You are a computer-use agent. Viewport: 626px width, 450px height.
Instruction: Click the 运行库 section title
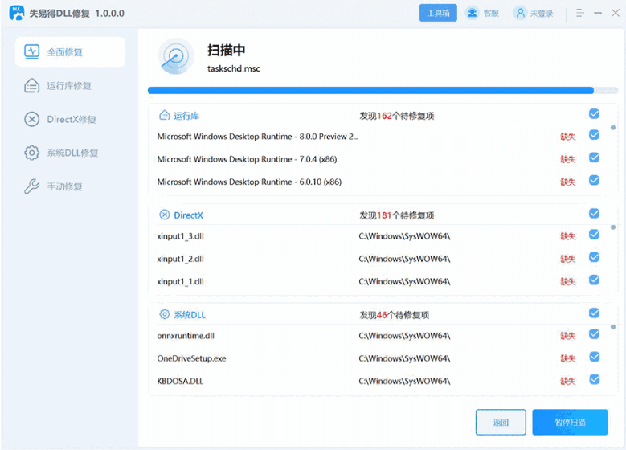(x=186, y=116)
